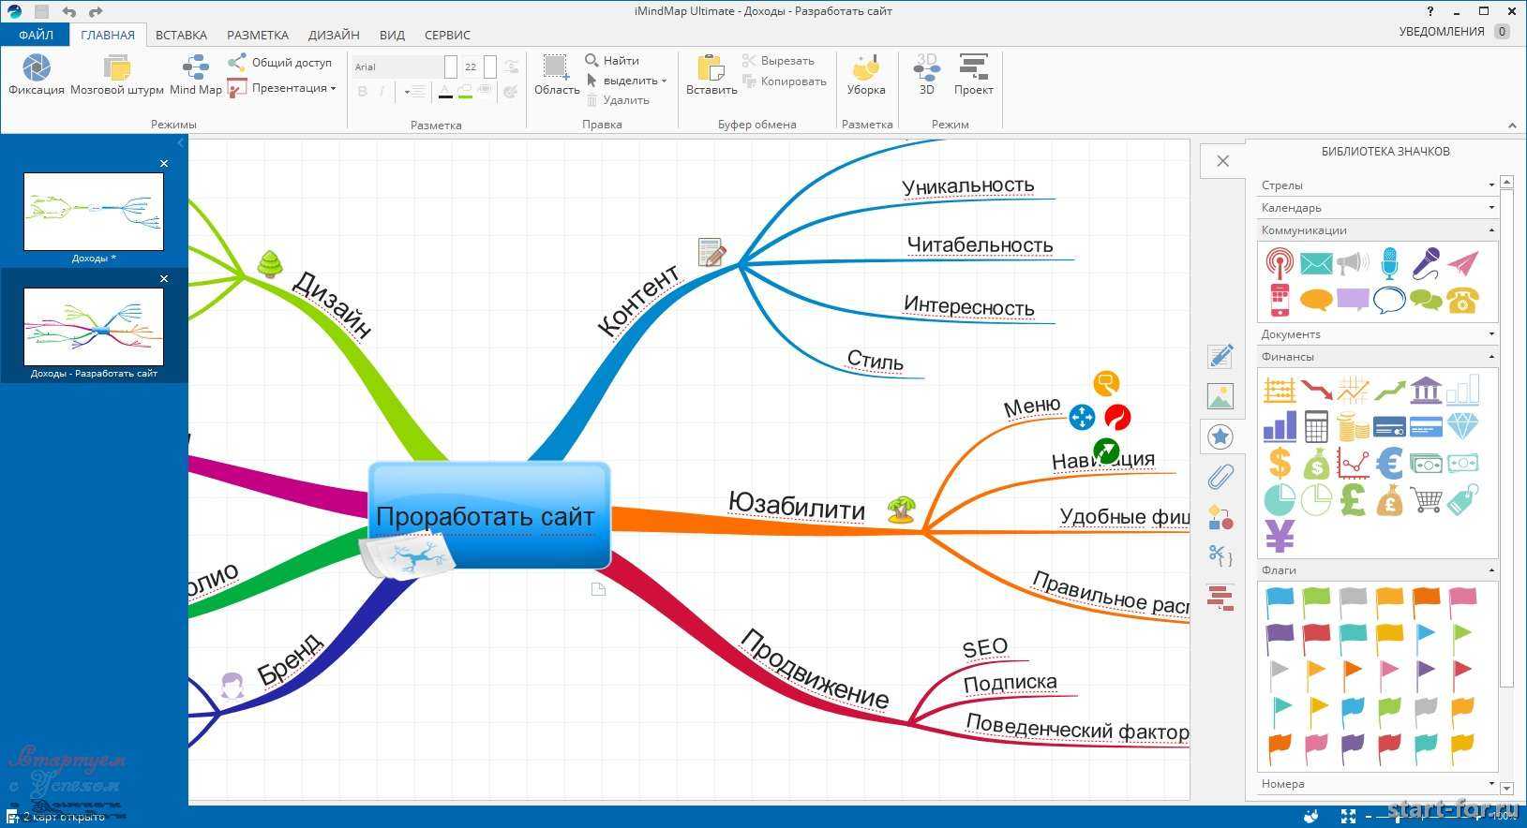Click the Уборка tidy-up icon
This screenshot has height=828, width=1527.
point(865,69)
